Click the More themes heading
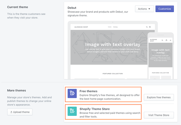This screenshot has width=181, height=125. [17, 90]
